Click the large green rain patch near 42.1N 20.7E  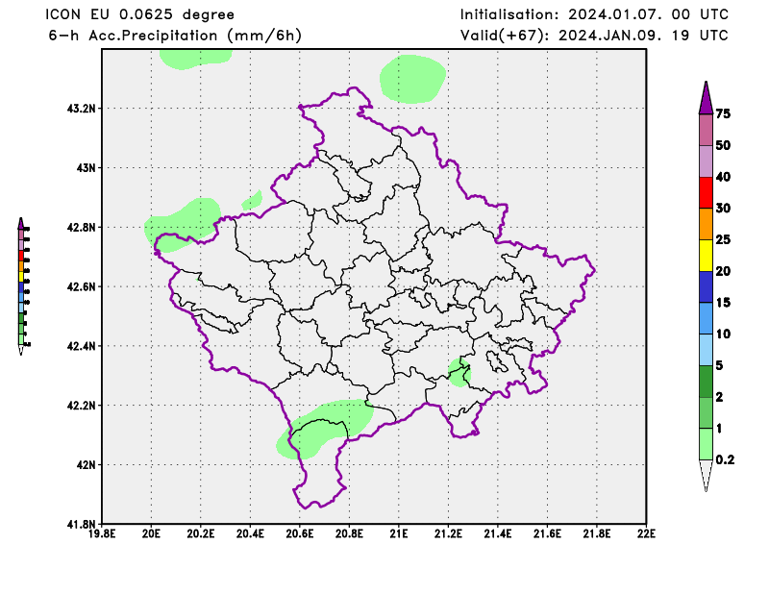coord(325,428)
